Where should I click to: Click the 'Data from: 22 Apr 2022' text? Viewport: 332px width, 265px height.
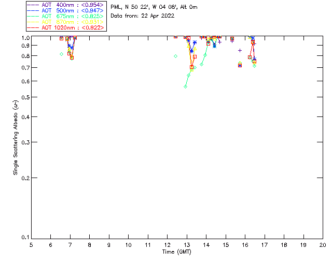[x=143, y=16]
